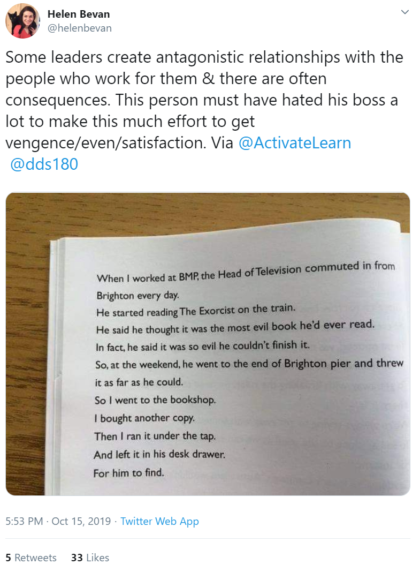Viewport: 420px width, 572px height.
Task: Click the 5:53 PM timestamp
Action: [24, 521]
